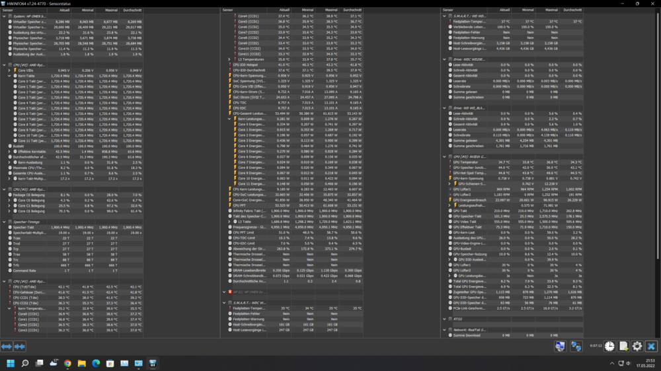Click the monitor with magnifier icon
This screenshot has width=661, height=371.
coord(560,347)
